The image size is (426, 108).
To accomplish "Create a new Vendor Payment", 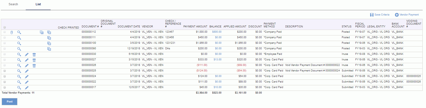I will pos(407,15).
